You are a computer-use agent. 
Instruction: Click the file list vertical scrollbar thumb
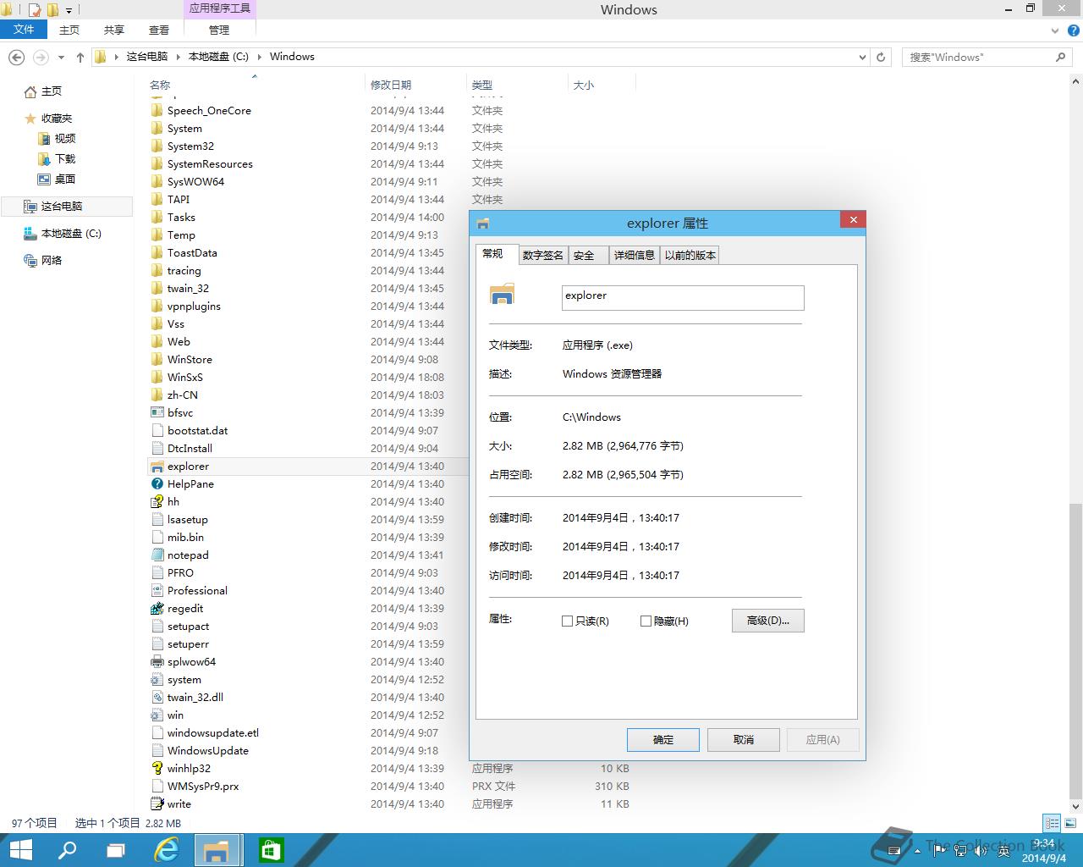tap(1075, 649)
